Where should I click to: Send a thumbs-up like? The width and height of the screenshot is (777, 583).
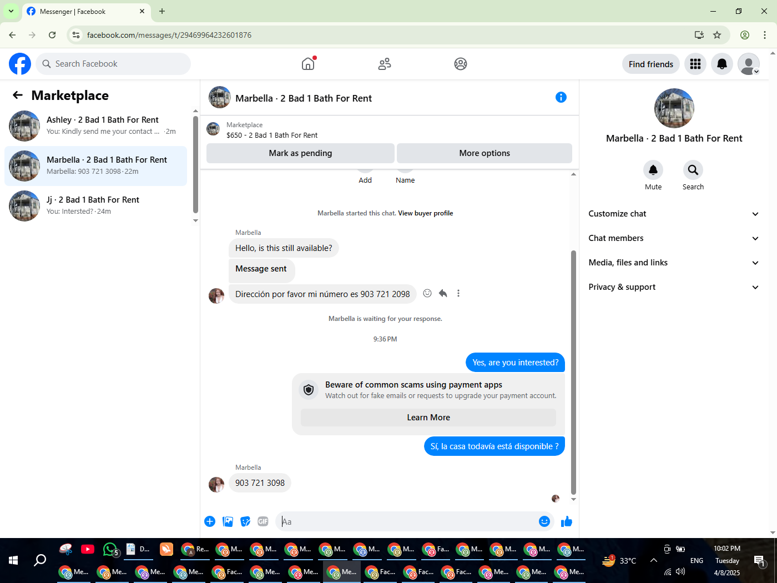[567, 521]
